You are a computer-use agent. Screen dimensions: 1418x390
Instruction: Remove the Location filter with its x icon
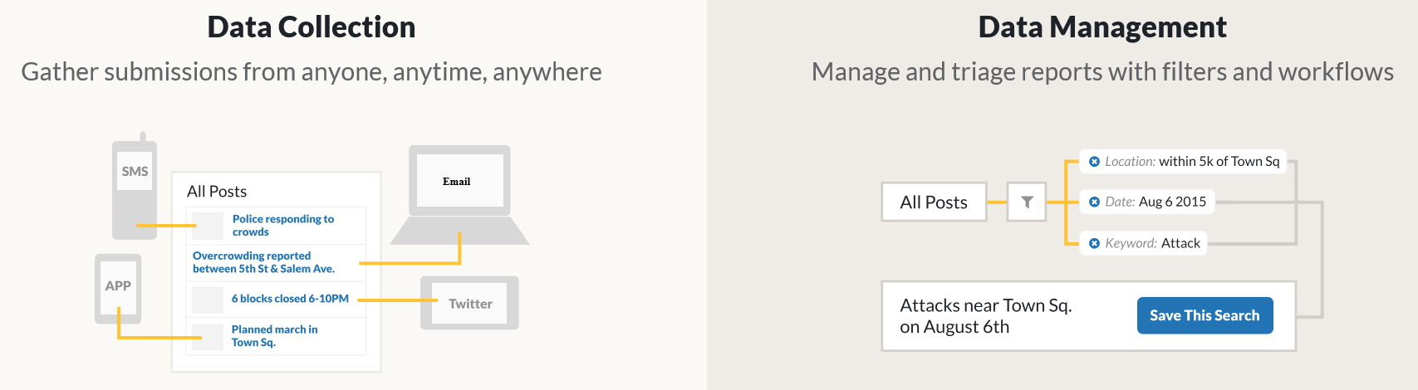pyautogui.click(x=1094, y=162)
